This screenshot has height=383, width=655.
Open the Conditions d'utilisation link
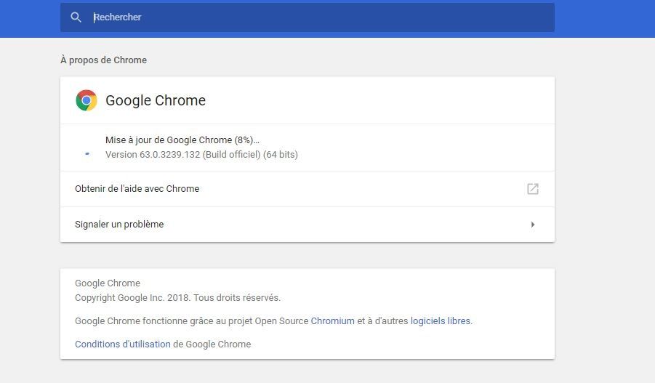coord(123,344)
